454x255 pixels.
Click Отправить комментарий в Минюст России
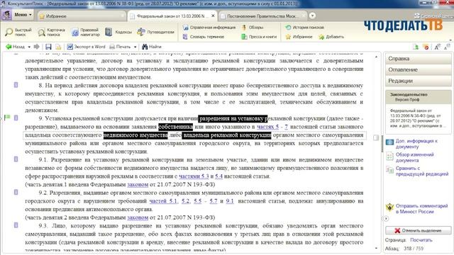click(421, 208)
